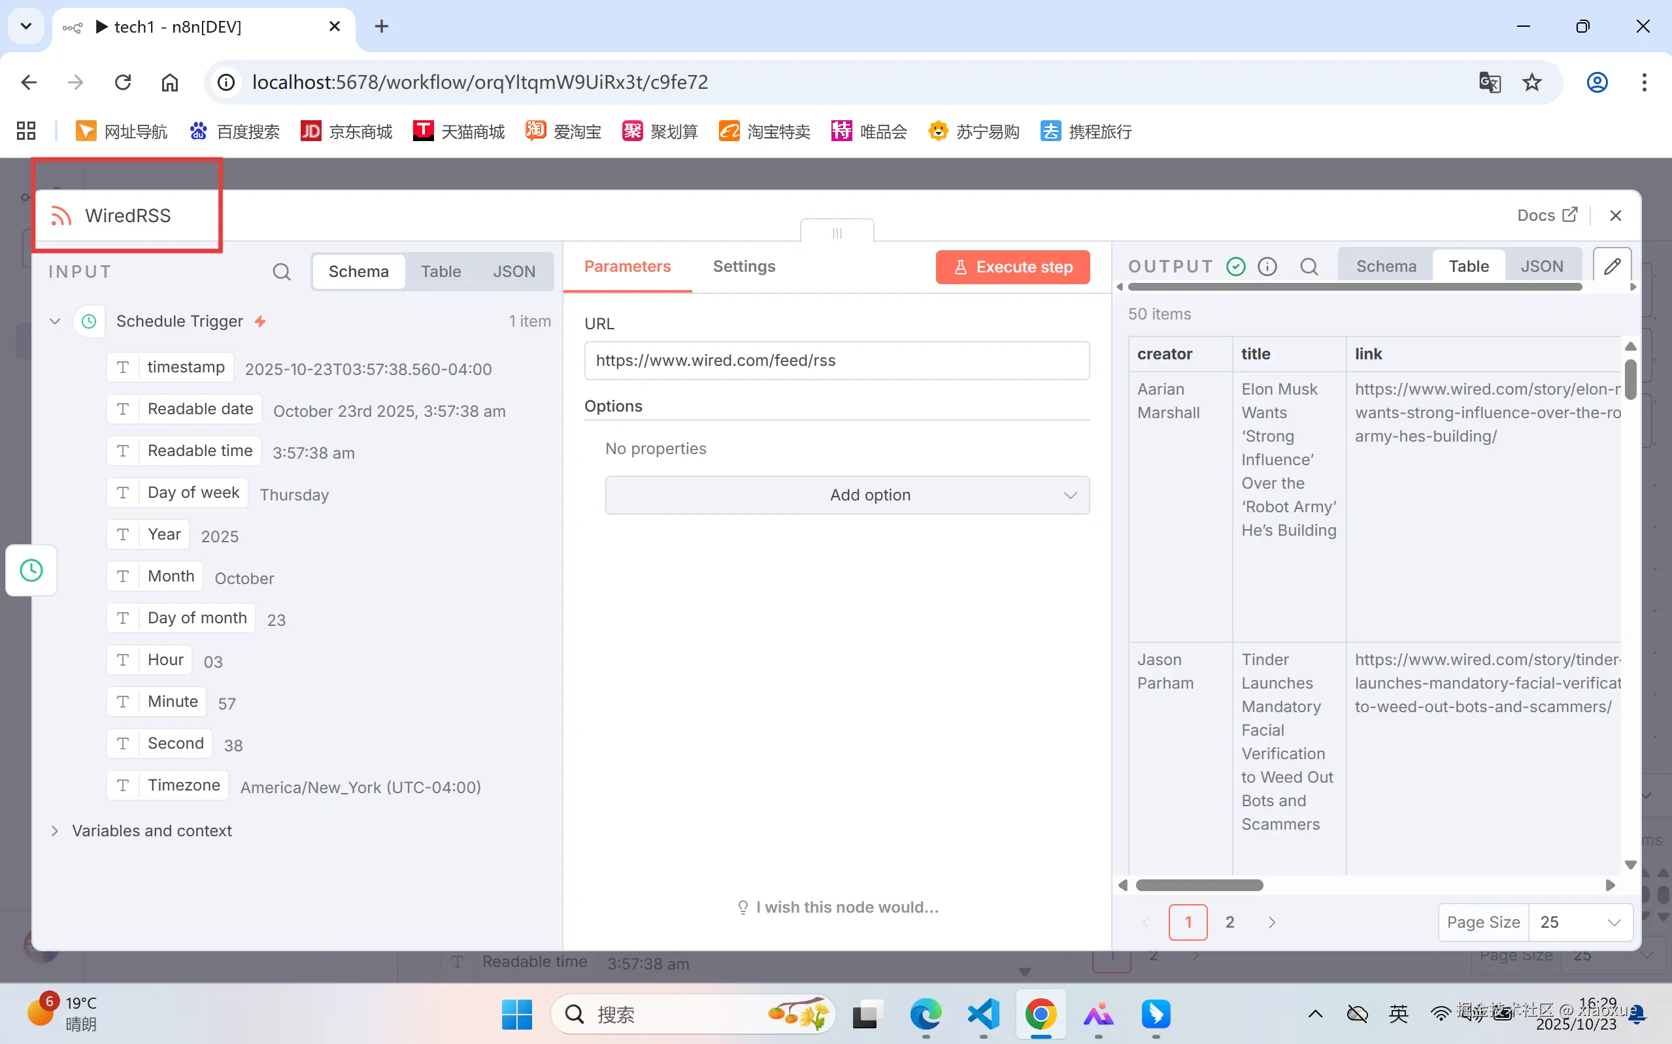Viewport: 1672px width, 1044px height.
Task: Switch input view to JSON
Action: coord(514,271)
